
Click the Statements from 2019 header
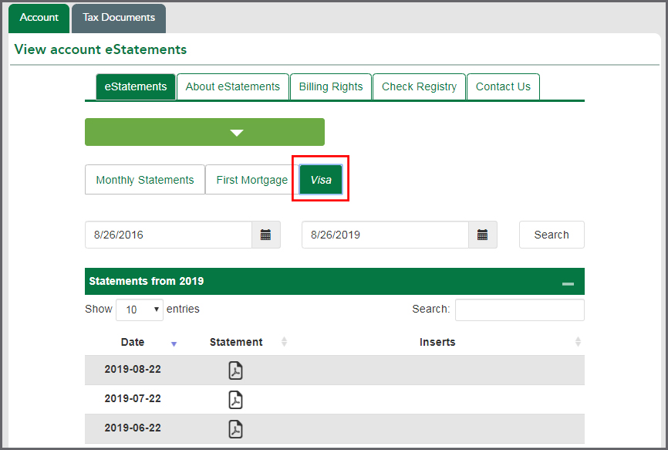coord(335,281)
